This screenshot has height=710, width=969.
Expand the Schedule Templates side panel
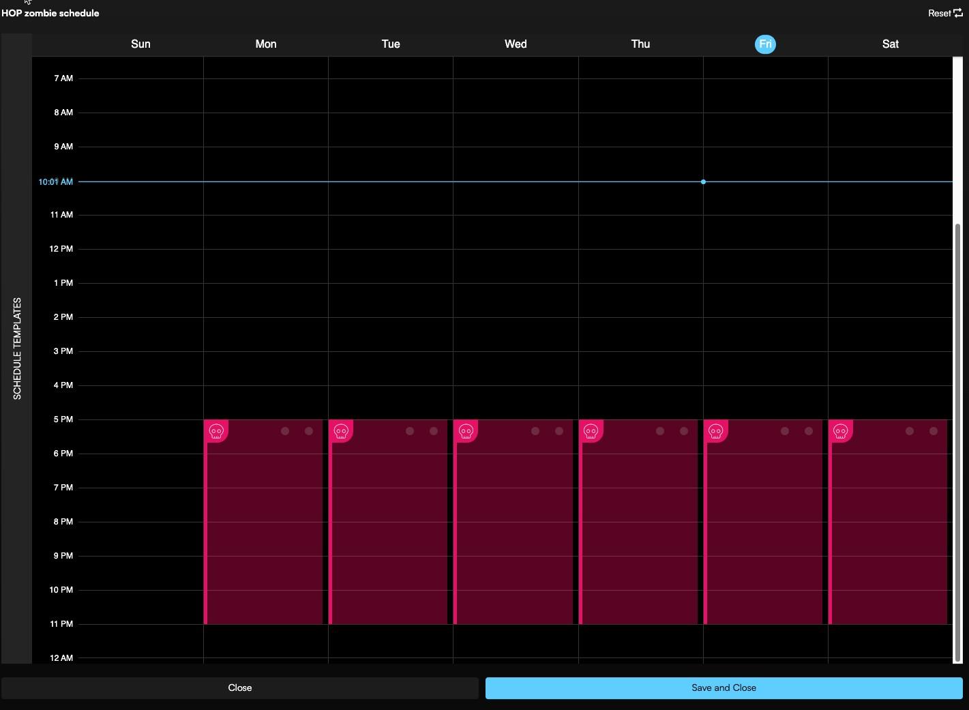(17, 349)
